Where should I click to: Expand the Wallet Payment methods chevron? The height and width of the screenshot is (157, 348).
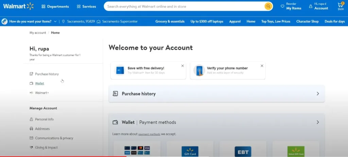pyautogui.click(x=318, y=122)
